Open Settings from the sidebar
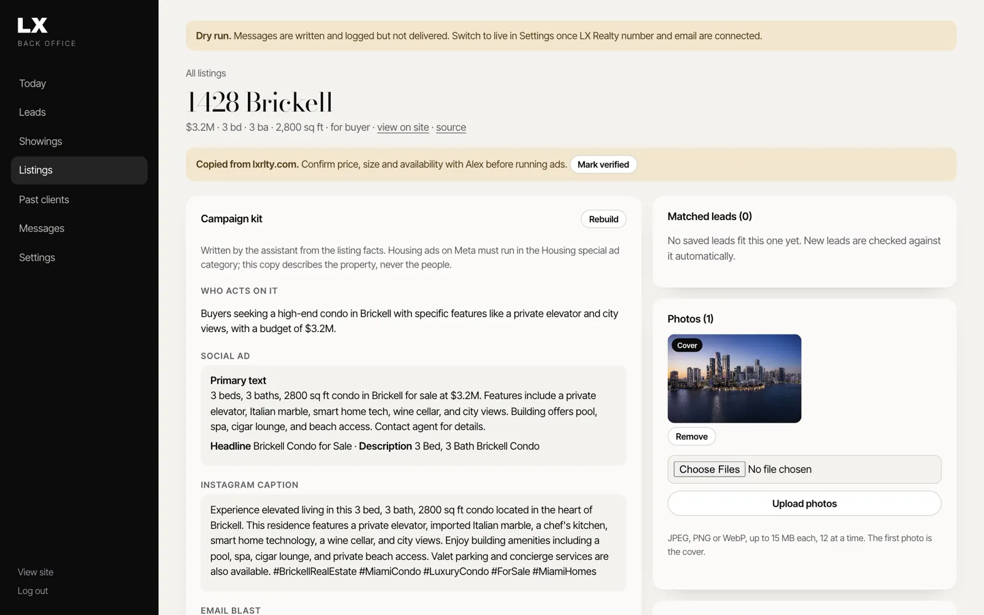The height and width of the screenshot is (615, 984). pyautogui.click(x=37, y=258)
